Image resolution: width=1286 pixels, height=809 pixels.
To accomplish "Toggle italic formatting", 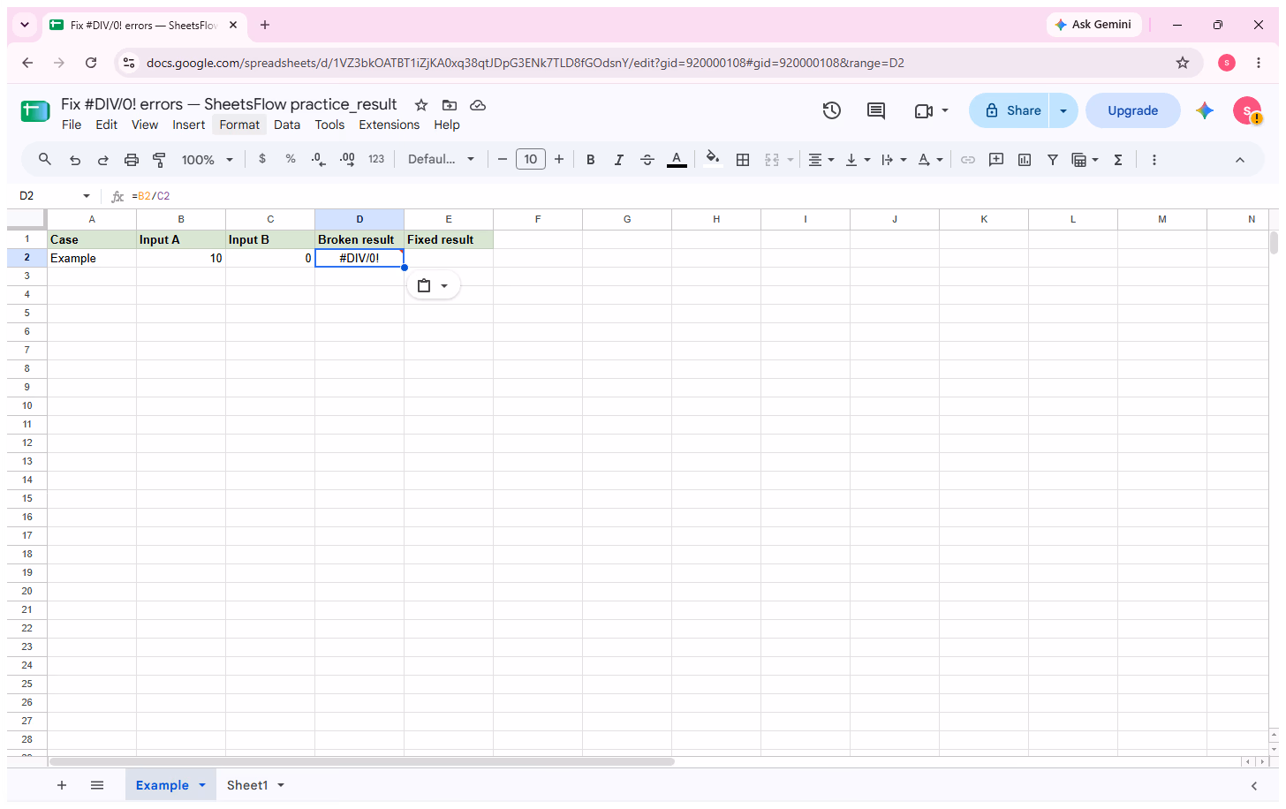I will (619, 160).
